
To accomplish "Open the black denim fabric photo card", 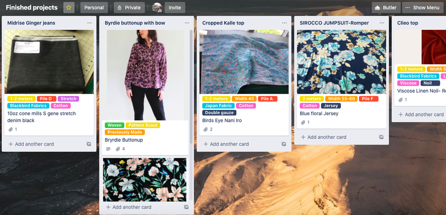I will click(x=49, y=62).
